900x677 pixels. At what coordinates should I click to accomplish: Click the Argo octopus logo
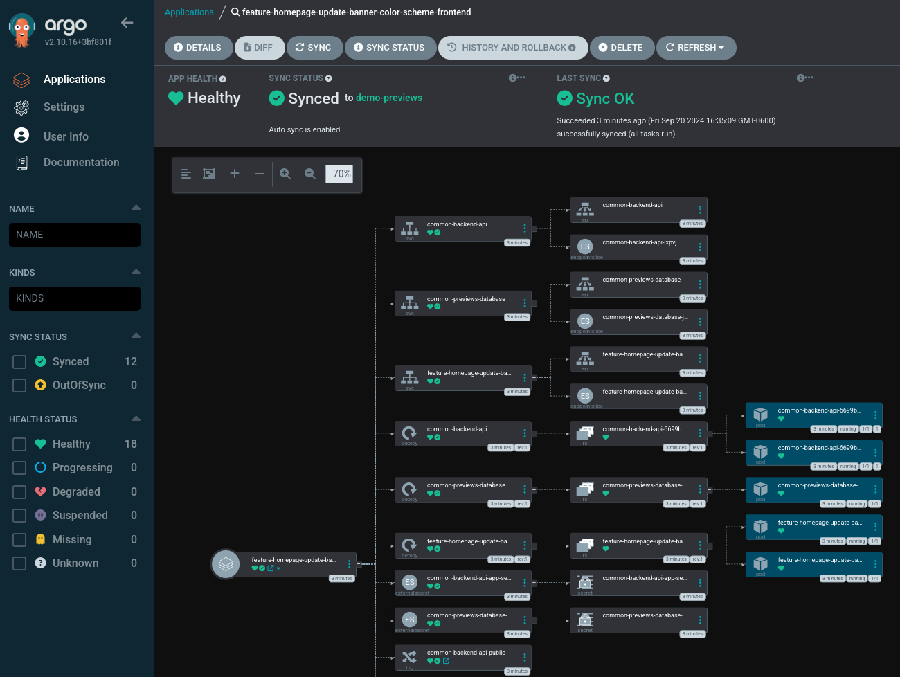[21, 30]
